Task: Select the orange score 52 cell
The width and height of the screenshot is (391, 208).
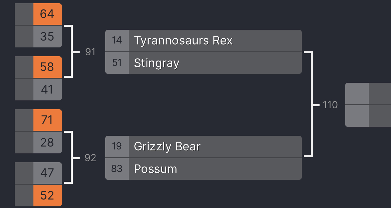Action: pos(47,195)
